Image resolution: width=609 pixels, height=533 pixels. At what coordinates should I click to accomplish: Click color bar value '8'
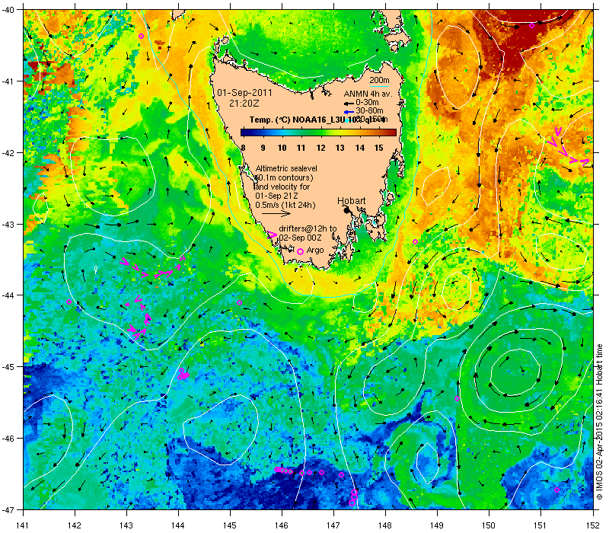pyautogui.click(x=243, y=148)
